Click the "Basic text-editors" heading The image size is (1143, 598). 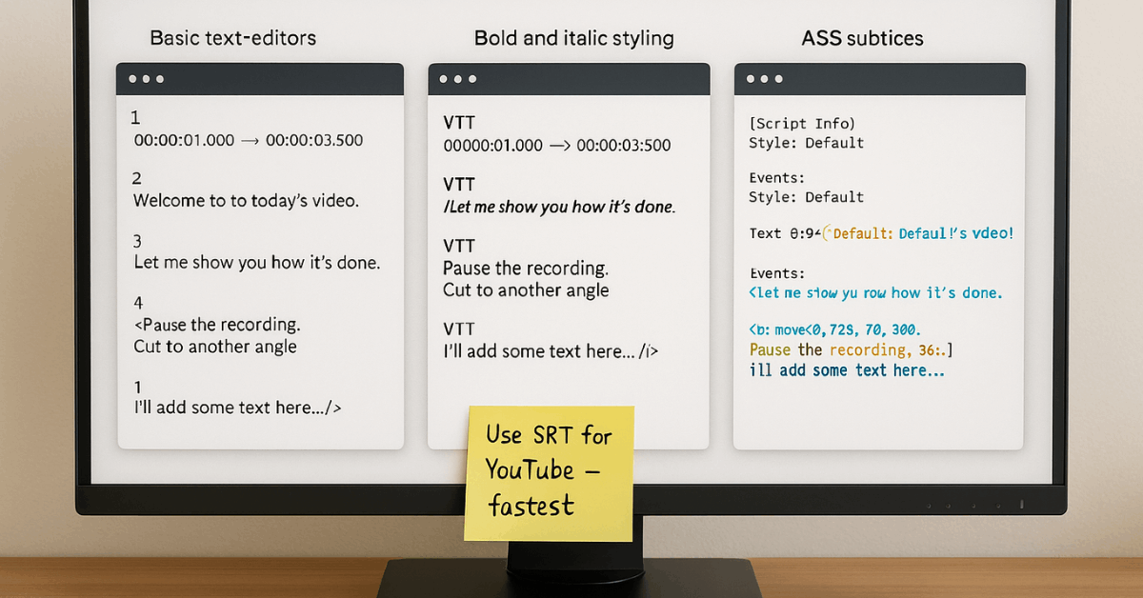233,38
